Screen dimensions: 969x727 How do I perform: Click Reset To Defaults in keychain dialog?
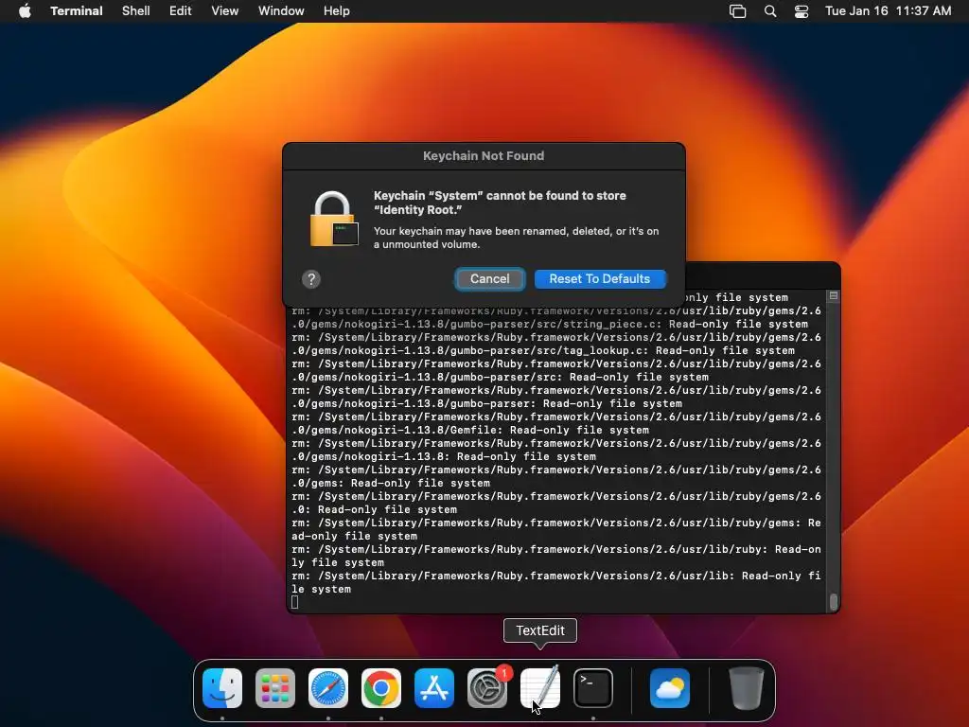599,279
